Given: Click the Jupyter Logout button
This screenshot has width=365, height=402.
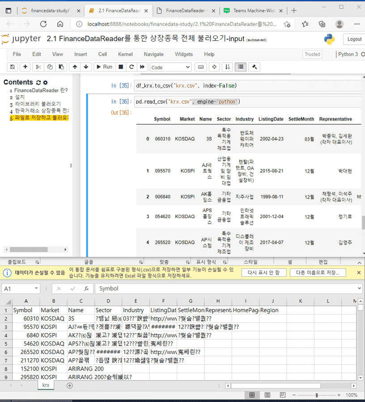Looking at the screenshot, I should [354, 39].
